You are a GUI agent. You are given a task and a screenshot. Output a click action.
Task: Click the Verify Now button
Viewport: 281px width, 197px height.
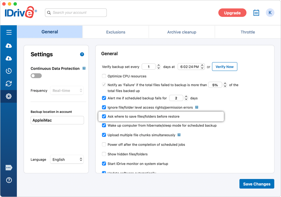point(224,66)
